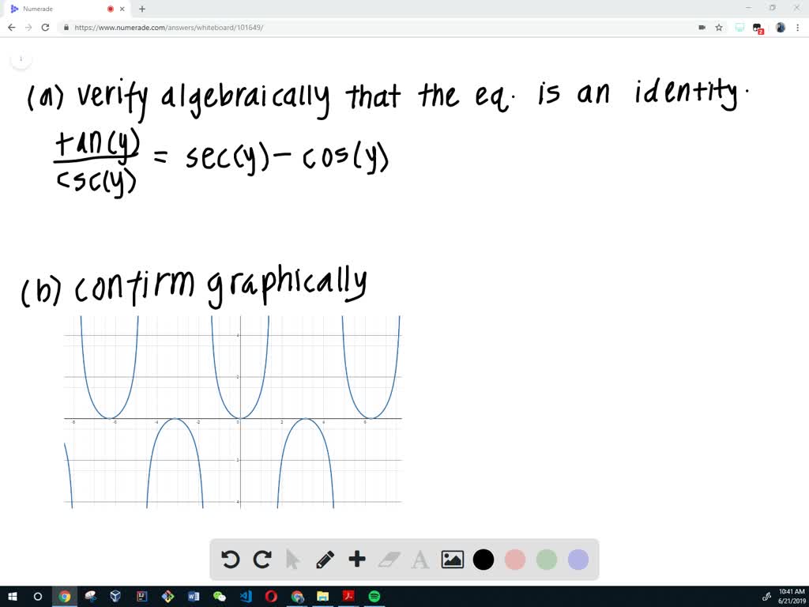Select the black color swatch
The height and width of the screenshot is (607, 809).
pos(484,560)
